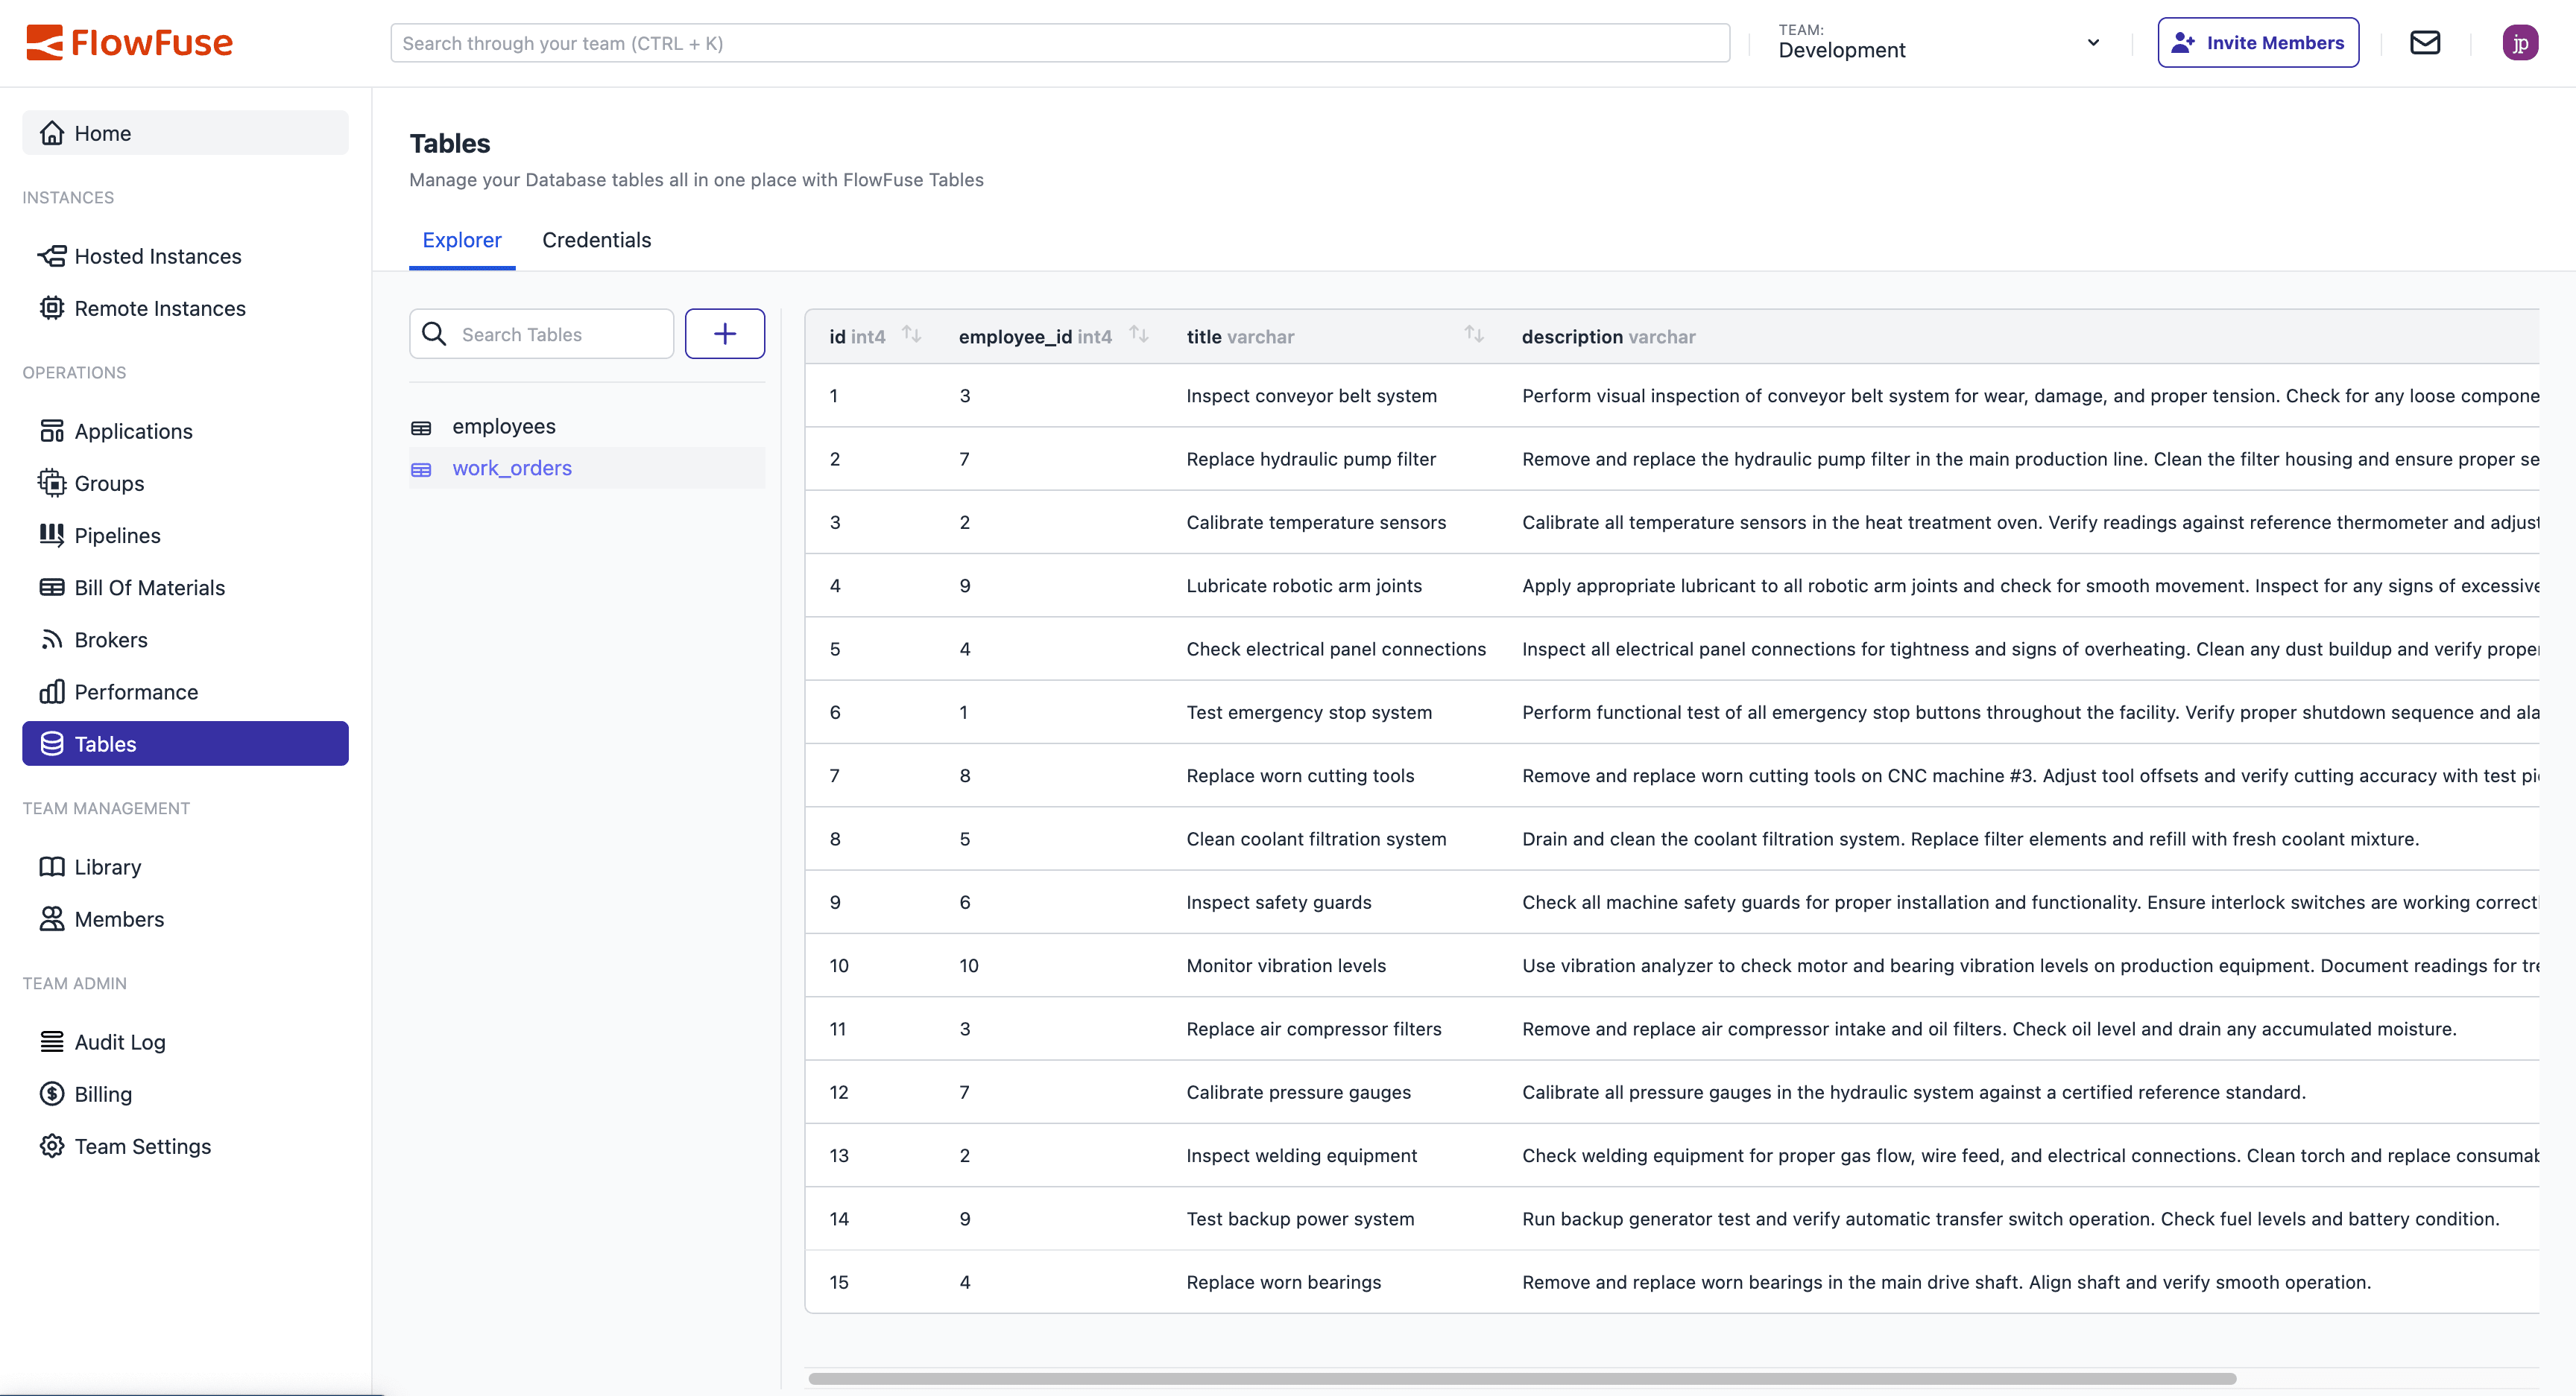
Task: Open the mail notifications icon
Action: (x=2425, y=42)
